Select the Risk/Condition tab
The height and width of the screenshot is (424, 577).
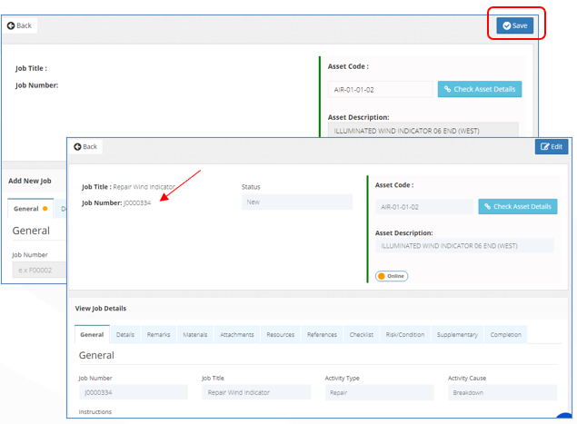(405, 335)
